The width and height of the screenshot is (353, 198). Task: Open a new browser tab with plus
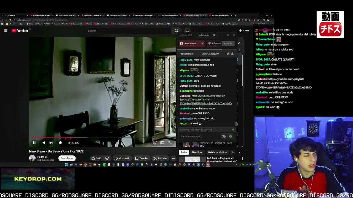pyautogui.click(x=235, y=15)
